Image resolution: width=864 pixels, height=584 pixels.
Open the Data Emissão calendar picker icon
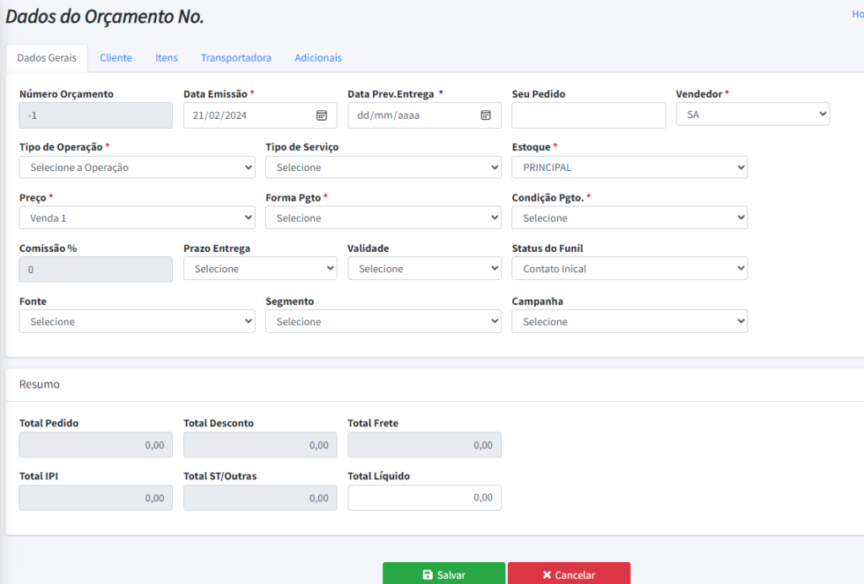[321, 115]
